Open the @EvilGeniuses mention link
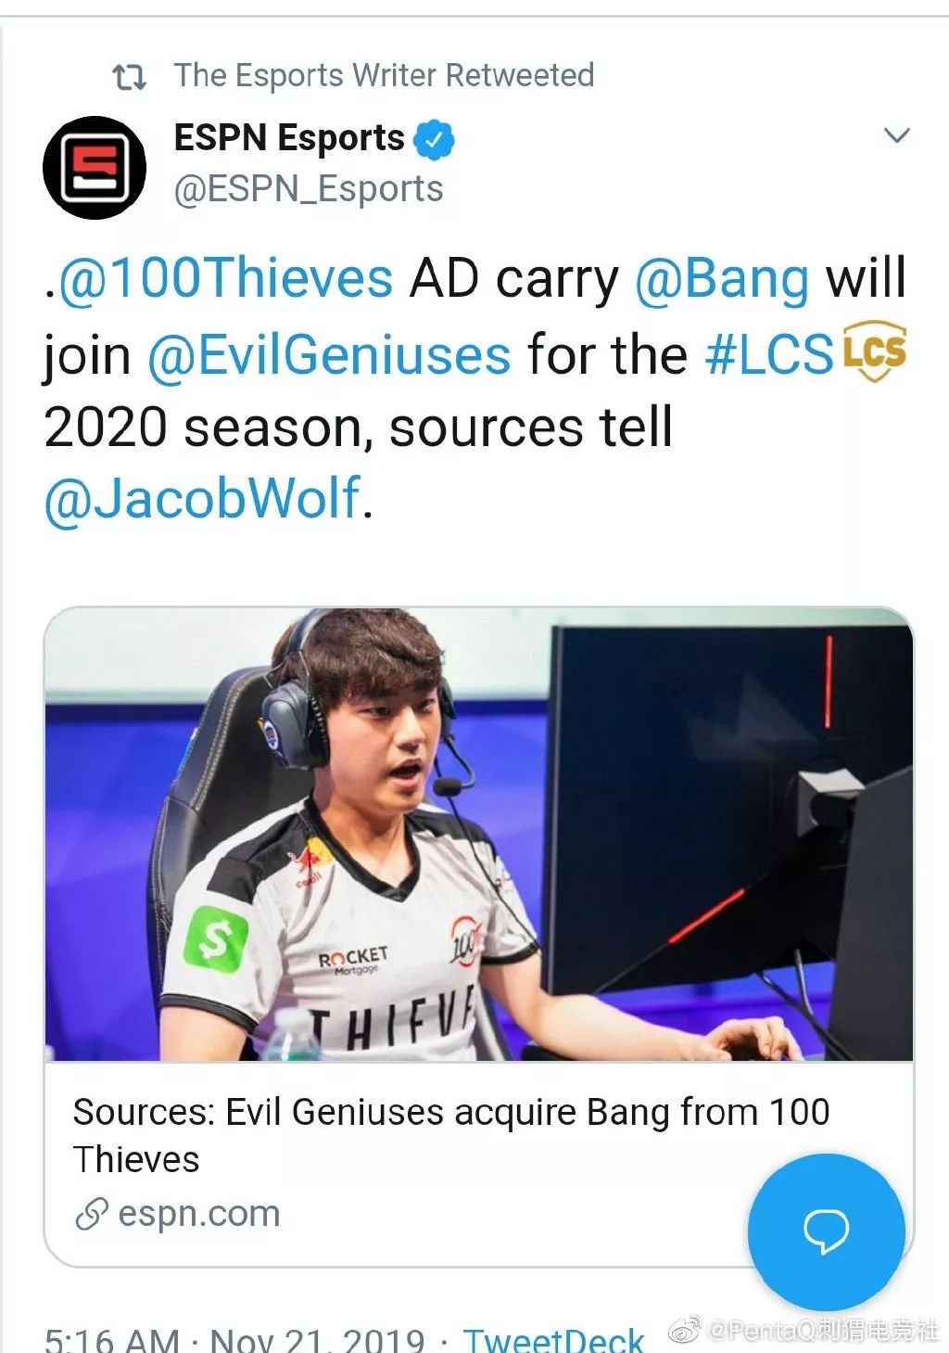 point(329,355)
